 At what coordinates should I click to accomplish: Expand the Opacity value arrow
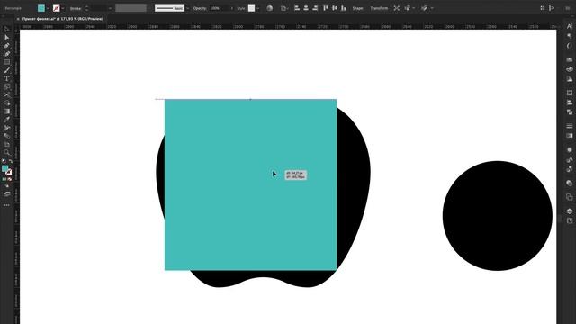231,8
